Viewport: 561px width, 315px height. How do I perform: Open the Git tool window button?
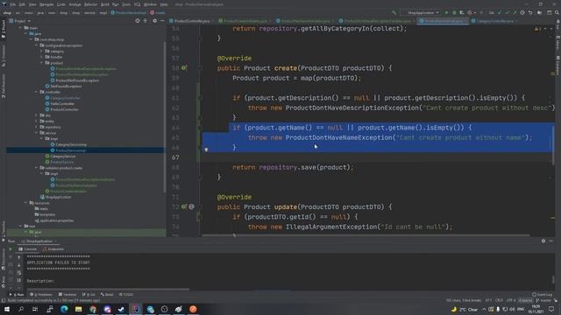pyautogui.click(x=89, y=295)
